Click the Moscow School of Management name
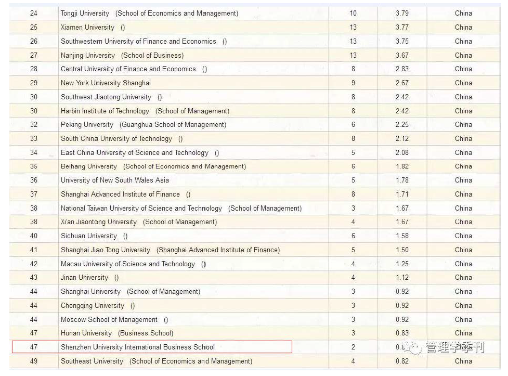 [x=114, y=319]
